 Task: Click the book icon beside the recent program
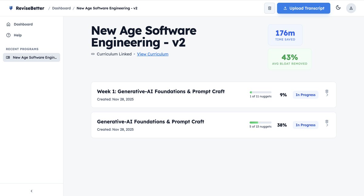pos(8,57)
